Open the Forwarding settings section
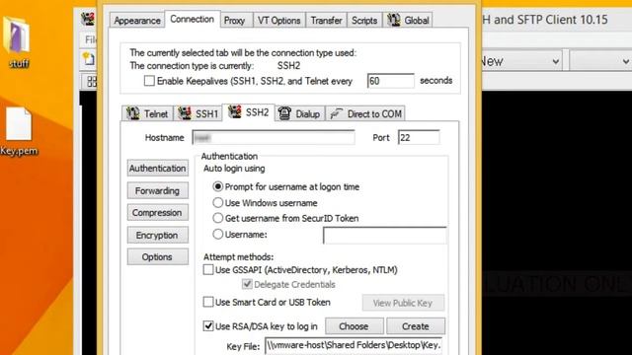Viewport: 632px width, 355px height. pos(158,190)
